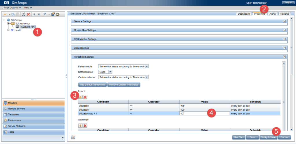
Task: Click the Use Tool button
Action: click(239, 137)
